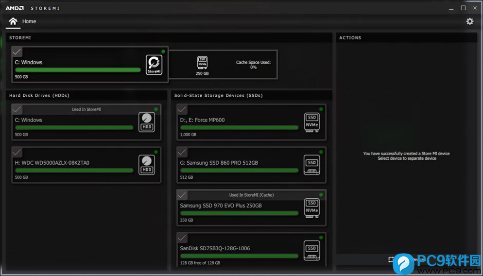The width and height of the screenshot is (483, 276).
Task: Go to the Home tab label
Action: pos(29,21)
